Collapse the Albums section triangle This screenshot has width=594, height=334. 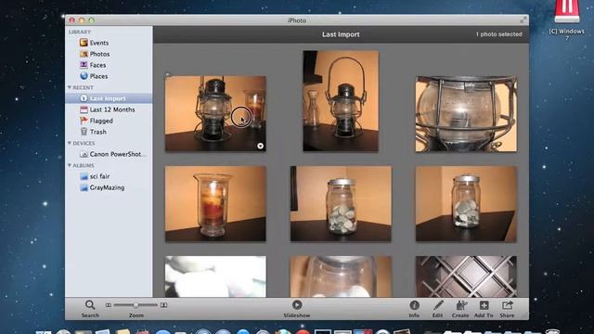coord(70,165)
